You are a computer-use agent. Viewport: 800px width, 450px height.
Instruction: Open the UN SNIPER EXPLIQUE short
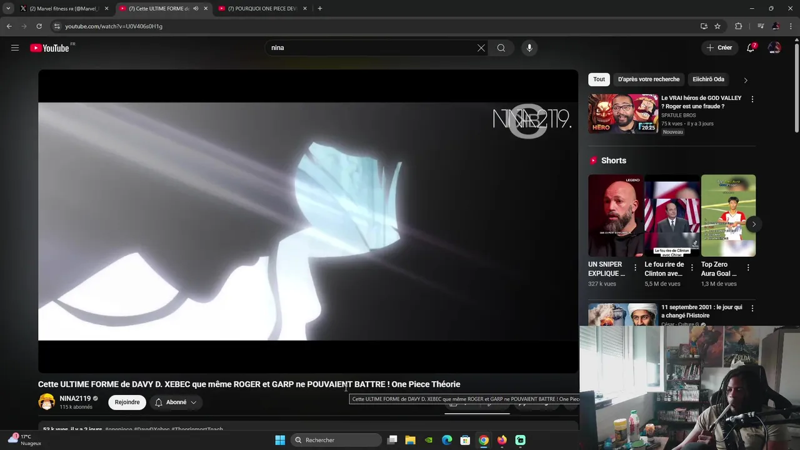[x=616, y=216]
